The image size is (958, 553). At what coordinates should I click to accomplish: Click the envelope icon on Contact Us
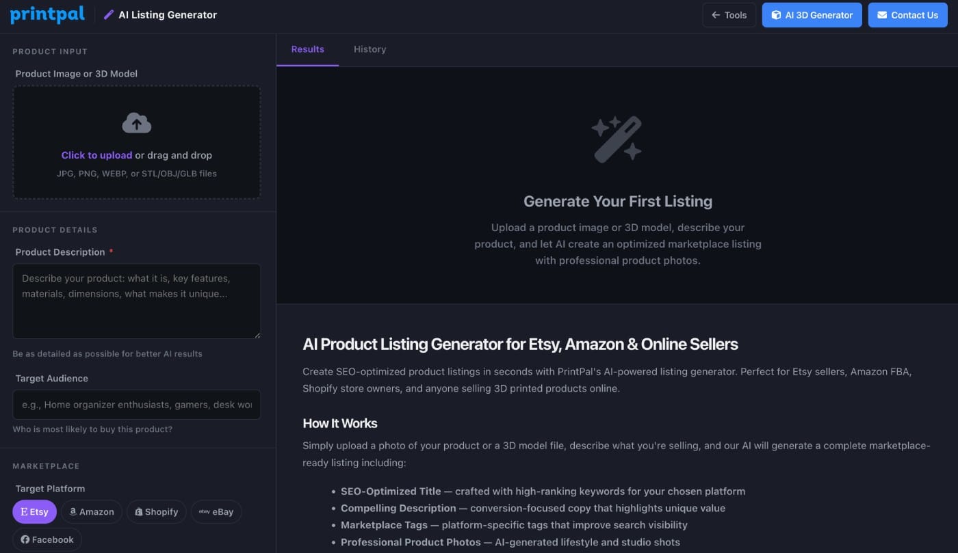[x=882, y=15]
